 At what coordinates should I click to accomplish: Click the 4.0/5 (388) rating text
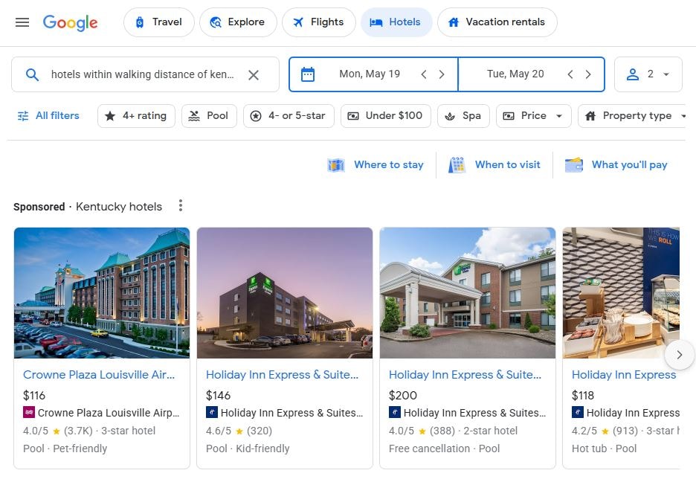[x=422, y=431]
